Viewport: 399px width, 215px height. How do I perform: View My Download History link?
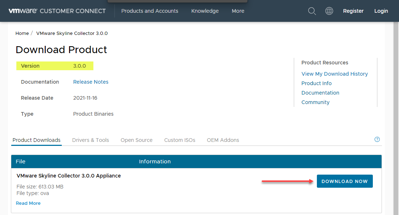click(335, 74)
